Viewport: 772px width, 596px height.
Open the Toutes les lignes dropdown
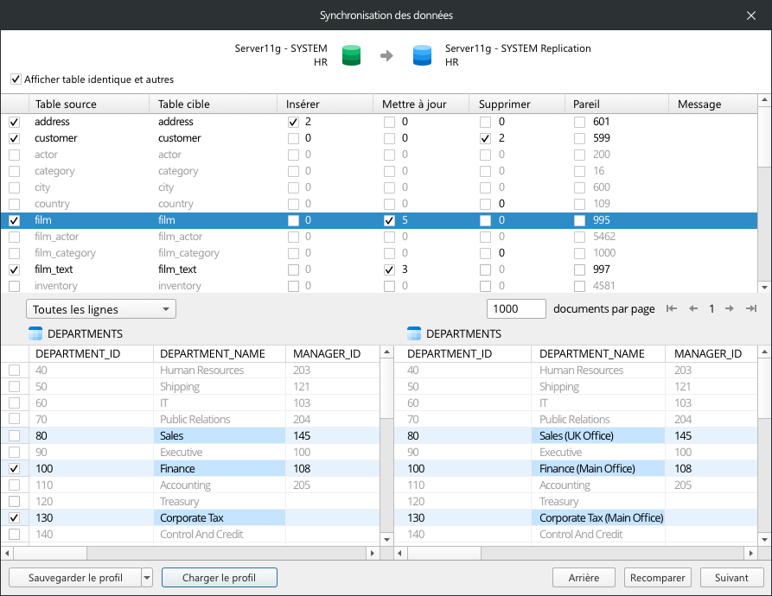click(x=101, y=309)
